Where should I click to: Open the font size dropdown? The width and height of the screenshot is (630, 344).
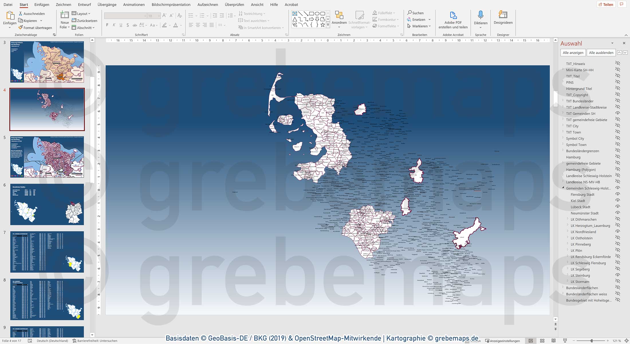pyautogui.click(x=159, y=16)
